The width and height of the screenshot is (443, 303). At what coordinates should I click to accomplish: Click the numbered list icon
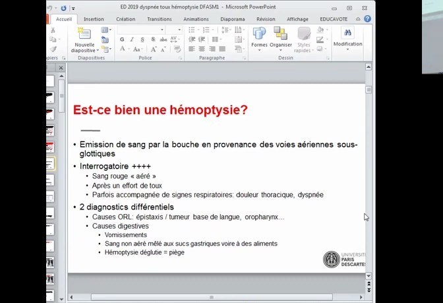(206, 30)
